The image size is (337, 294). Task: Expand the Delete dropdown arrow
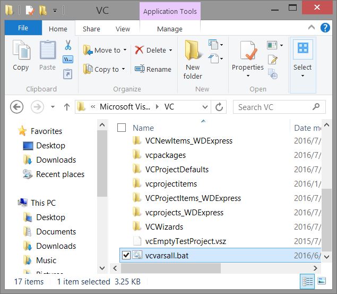(x=171, y=50)
